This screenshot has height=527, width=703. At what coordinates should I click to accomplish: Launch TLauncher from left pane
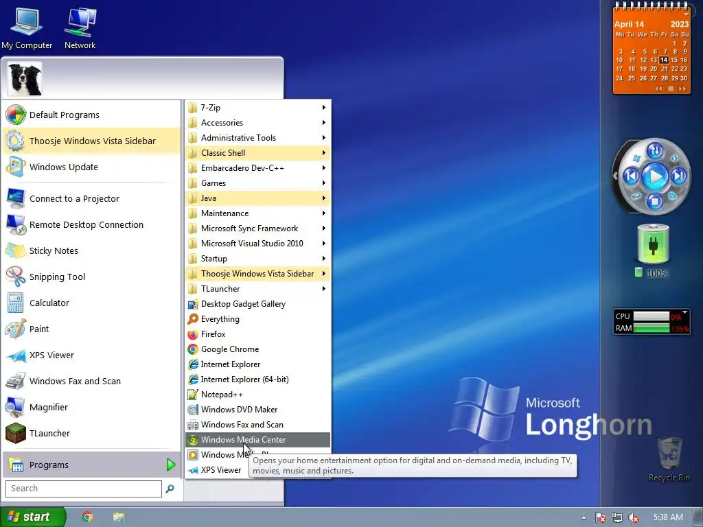click(91, 433)
